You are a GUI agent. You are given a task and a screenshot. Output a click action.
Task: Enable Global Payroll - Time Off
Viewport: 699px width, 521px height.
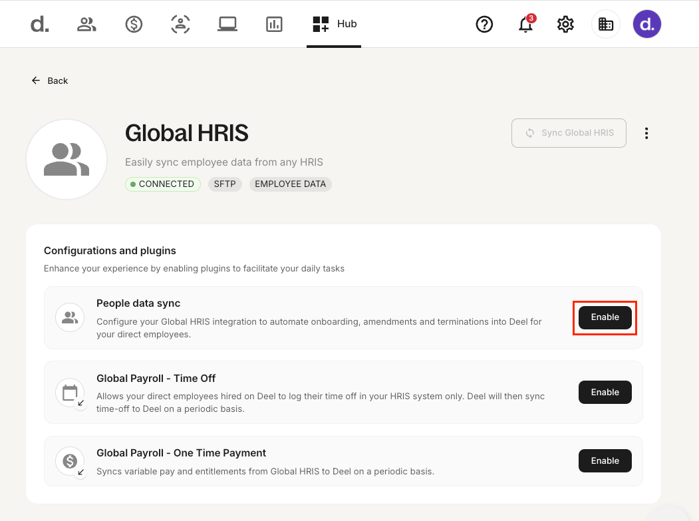click(605, 392)
